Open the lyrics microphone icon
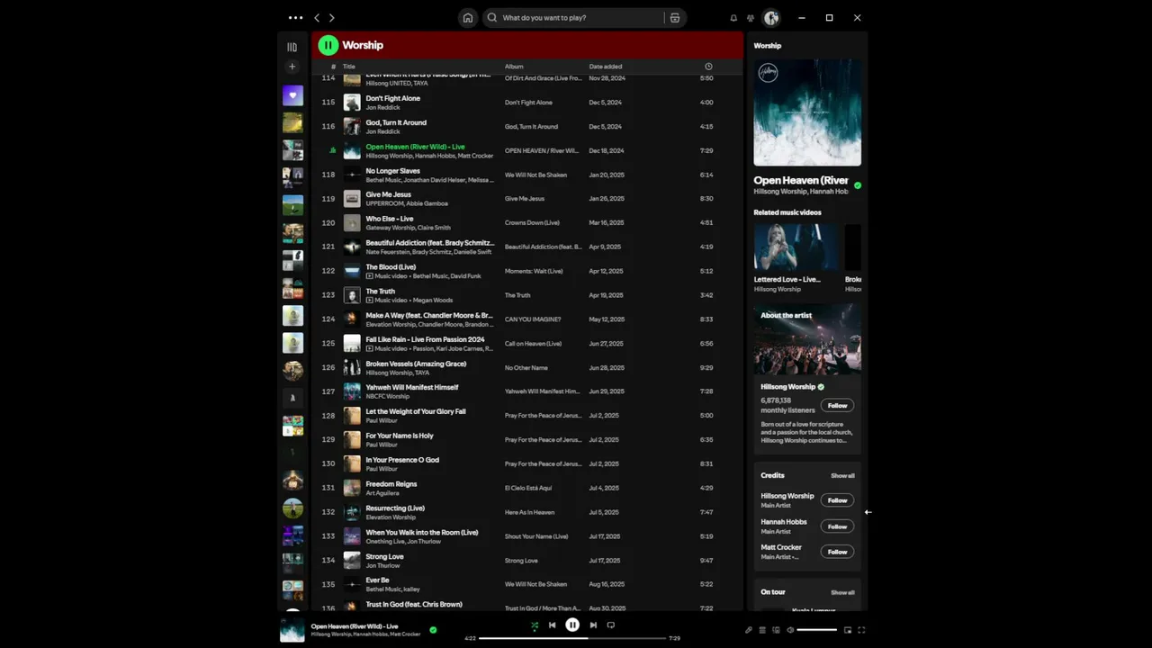 pyautogui.click(x=749, y=630)
